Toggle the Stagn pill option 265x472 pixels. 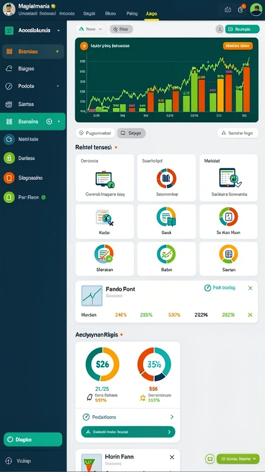click(131, 133)
